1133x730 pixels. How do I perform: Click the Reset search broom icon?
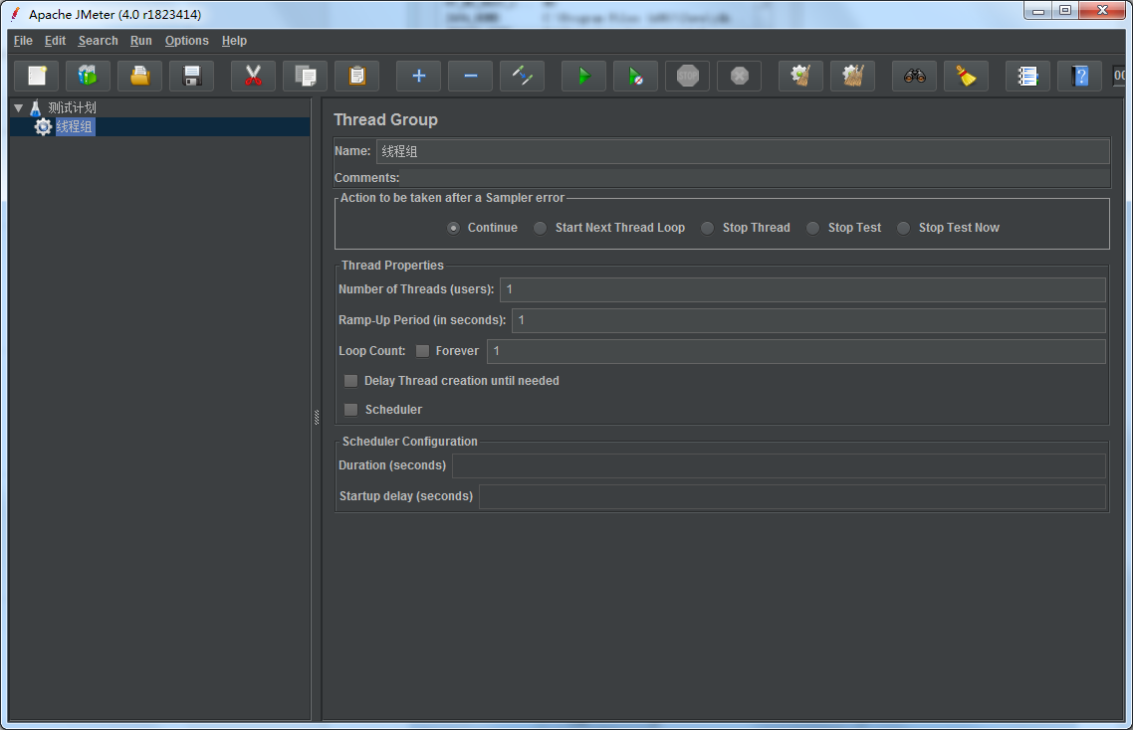click(x=966, y=76)
